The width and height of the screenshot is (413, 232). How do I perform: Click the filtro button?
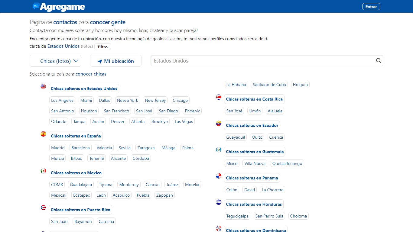coord(103,47)
